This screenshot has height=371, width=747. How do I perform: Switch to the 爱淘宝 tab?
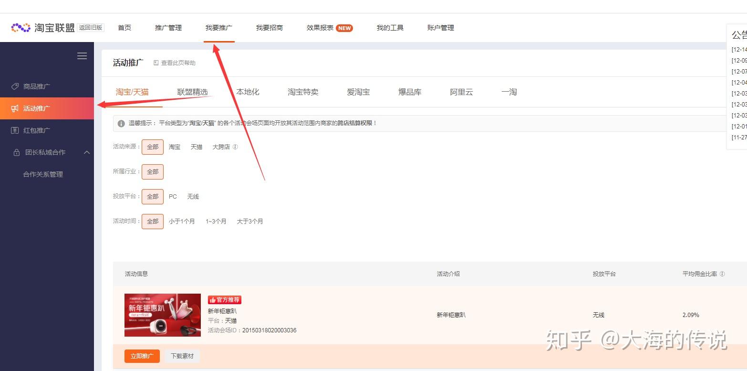coord(358,92)
